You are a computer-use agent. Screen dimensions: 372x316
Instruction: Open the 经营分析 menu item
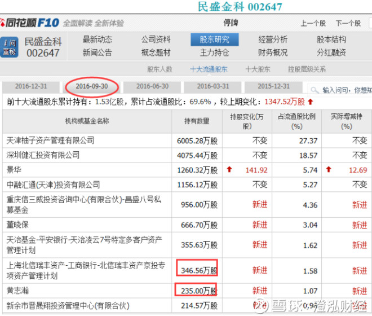click(273, 39)
